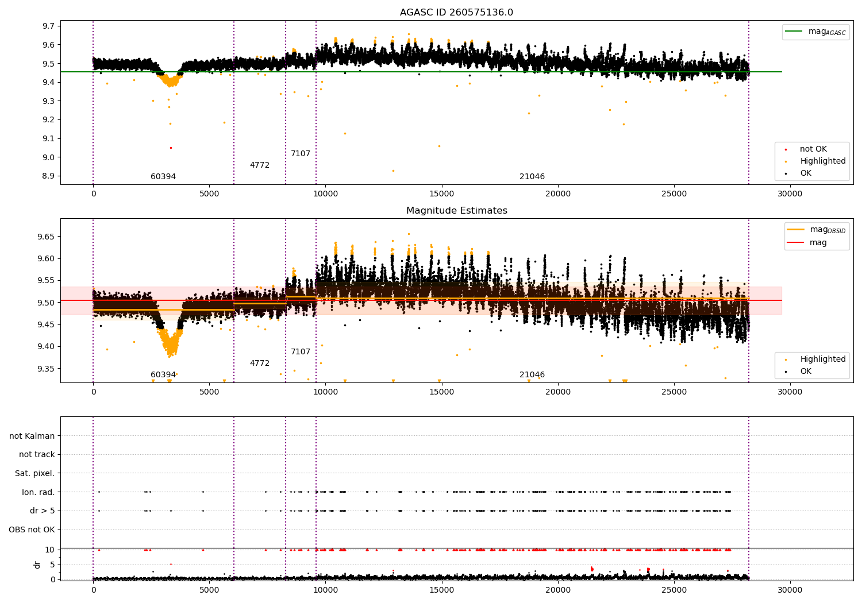Click observation label 4772 in top plot

(x=259, y=165)
